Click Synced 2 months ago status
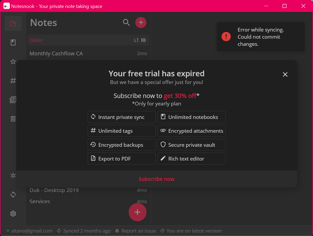The image size is (313, 236). (87, 231)
